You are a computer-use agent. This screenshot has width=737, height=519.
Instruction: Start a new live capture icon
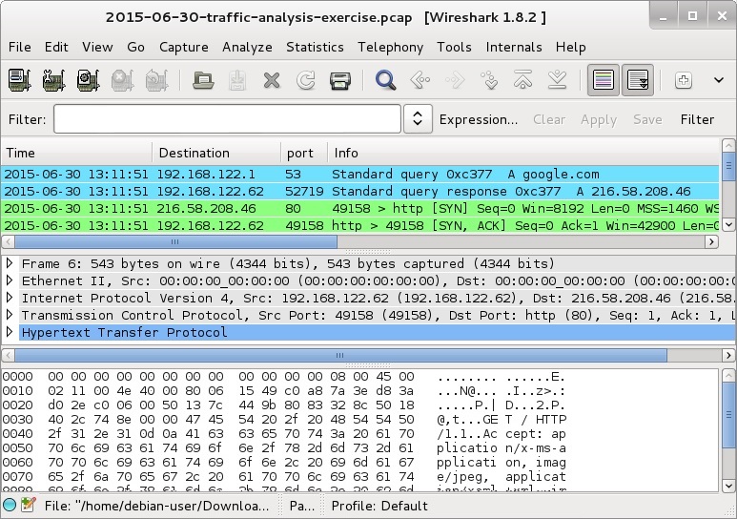point(88,79)
